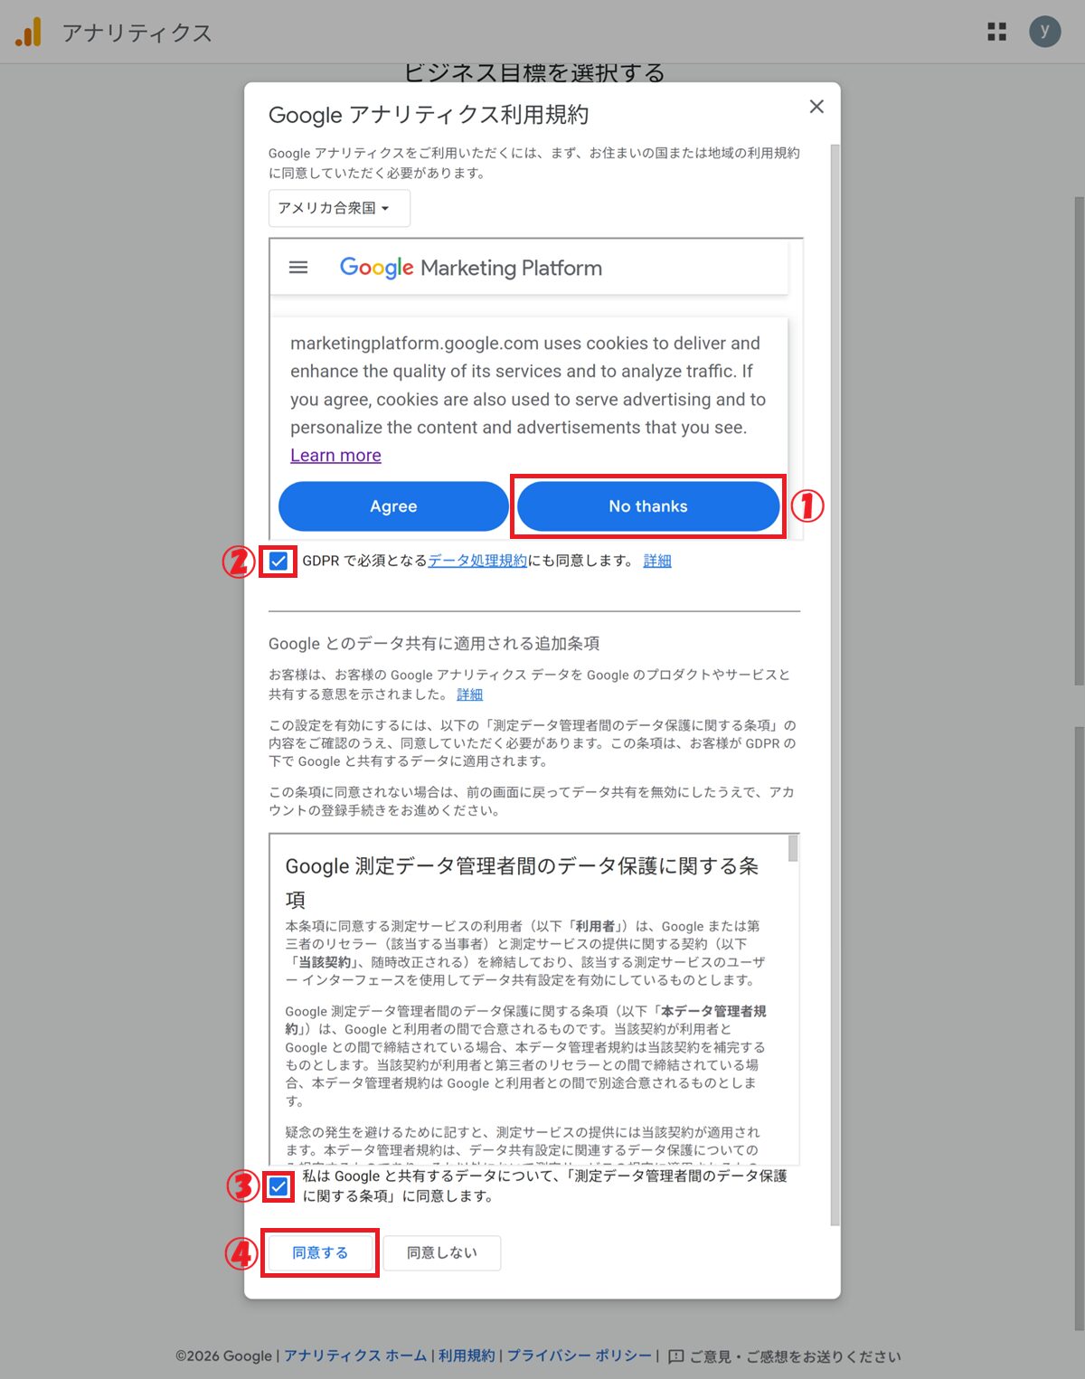Click 詳細 link next to GDPR checkbox
The image size is (1085, 1379).
(x=656, y=561)
